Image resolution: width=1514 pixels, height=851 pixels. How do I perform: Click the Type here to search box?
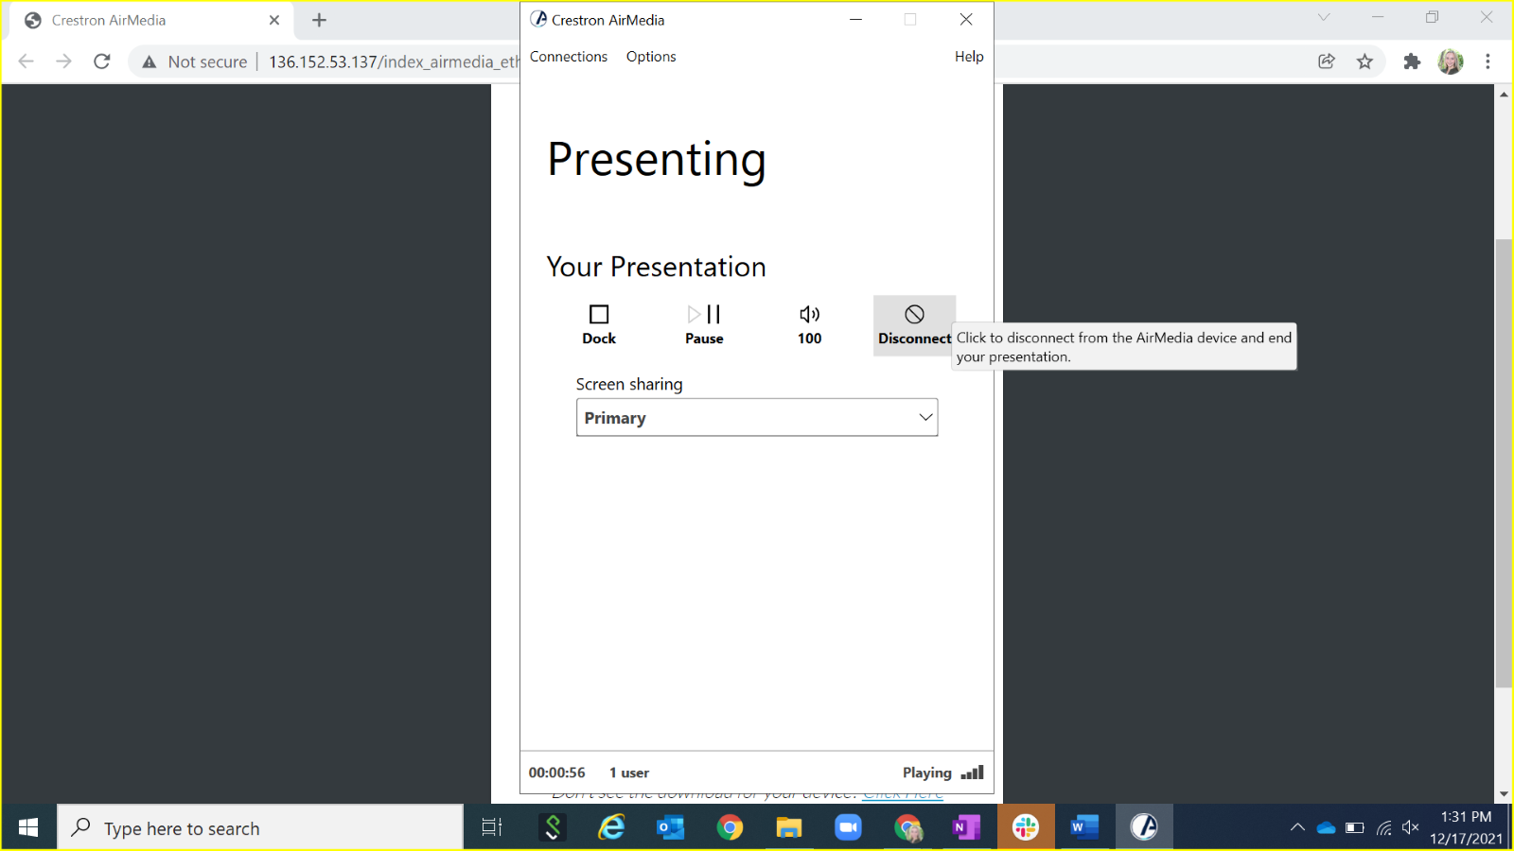click(260, 828)
